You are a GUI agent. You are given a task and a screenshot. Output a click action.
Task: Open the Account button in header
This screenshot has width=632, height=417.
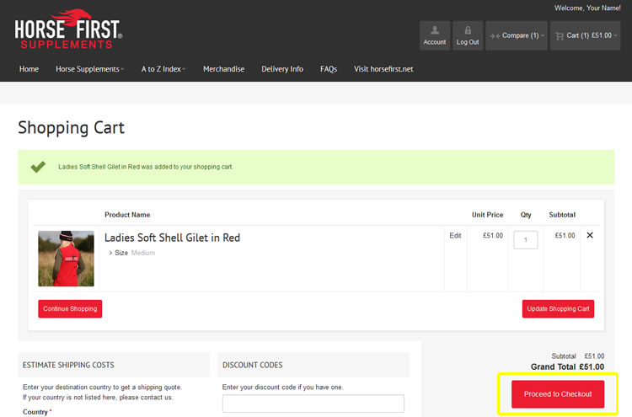[435, 35]
